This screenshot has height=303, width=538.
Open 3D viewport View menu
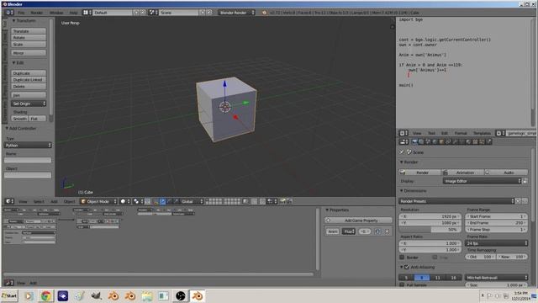[23, 202]
